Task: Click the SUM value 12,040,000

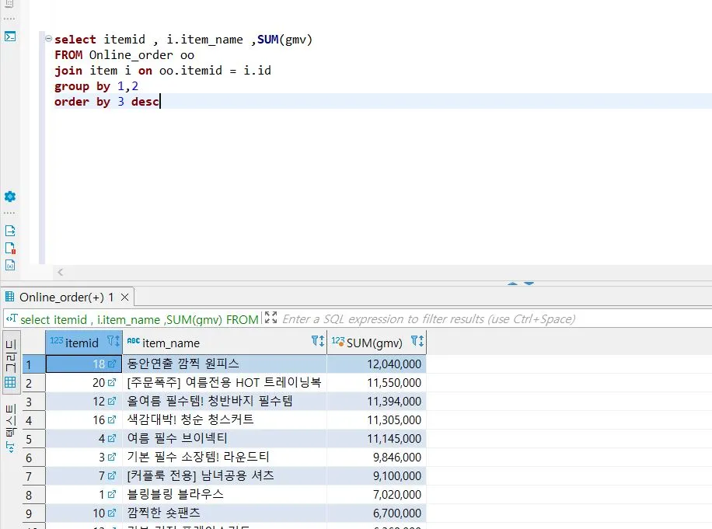Action: 376,364
